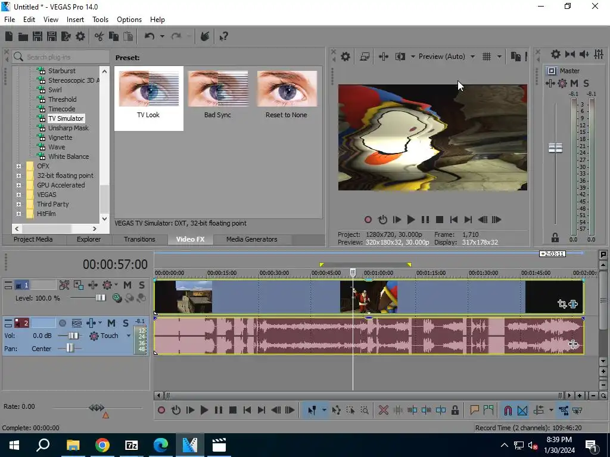This screenshot has height=457, width=610.
Task: Expand the GPU Accelerated folder
Action: point(18,186)
